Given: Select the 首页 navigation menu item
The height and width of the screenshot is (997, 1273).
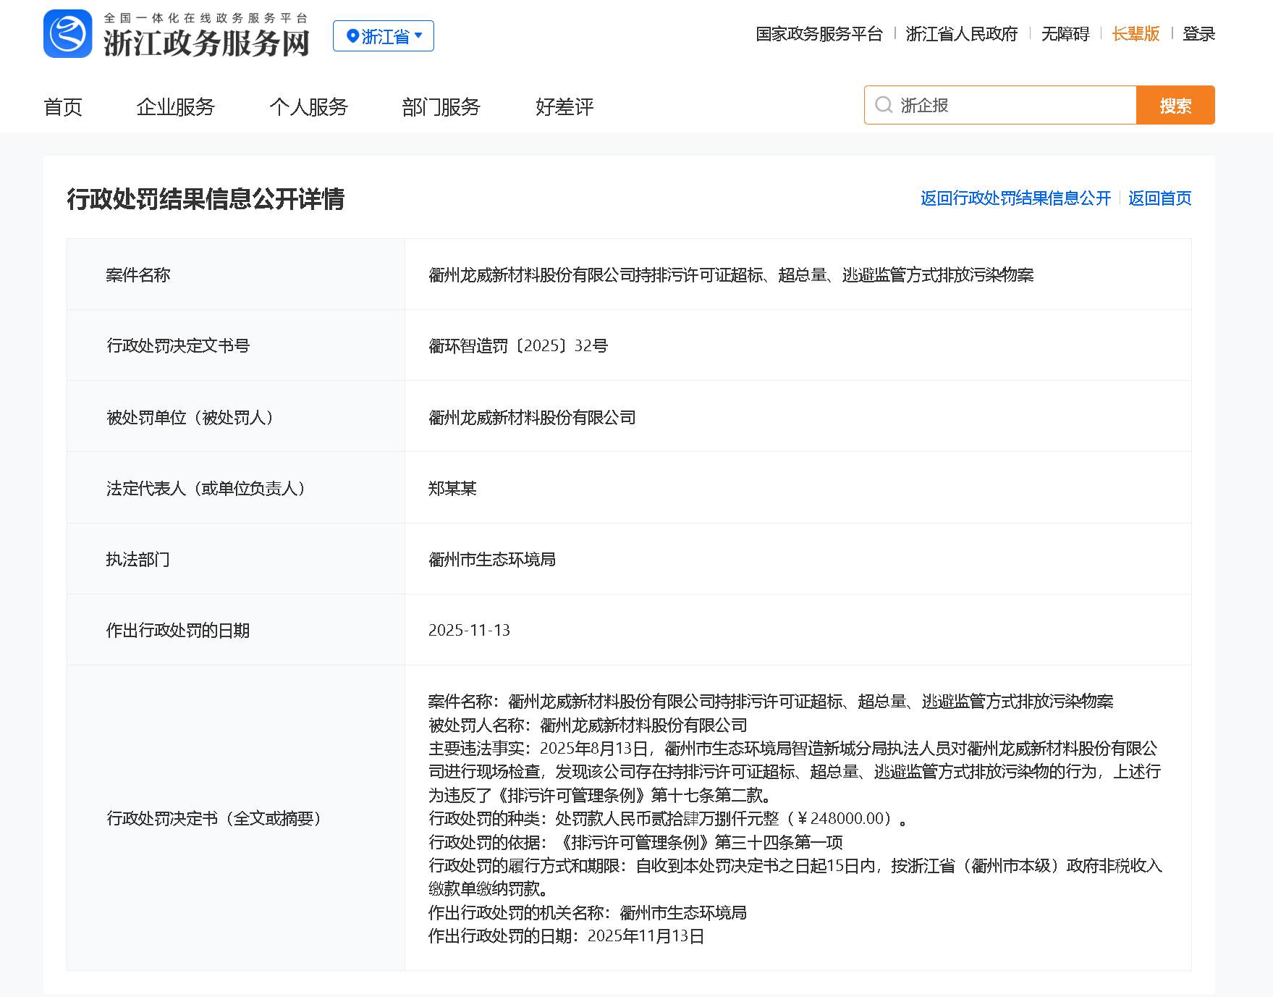Looking at the screenshot, I should 63,106.
